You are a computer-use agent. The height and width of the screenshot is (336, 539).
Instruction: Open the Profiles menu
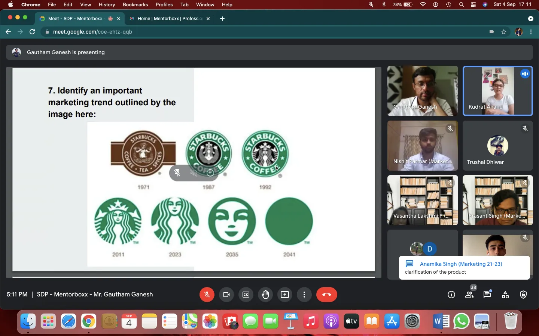point(164,4)
